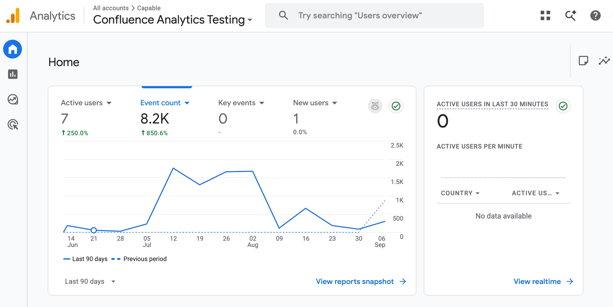
Task: Click the green checkmark on realtime card
Action: click(x=563, y=106)
